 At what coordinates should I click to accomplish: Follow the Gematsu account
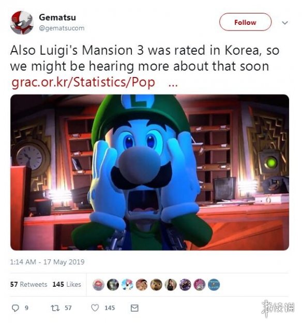click(x=245, y=22)
